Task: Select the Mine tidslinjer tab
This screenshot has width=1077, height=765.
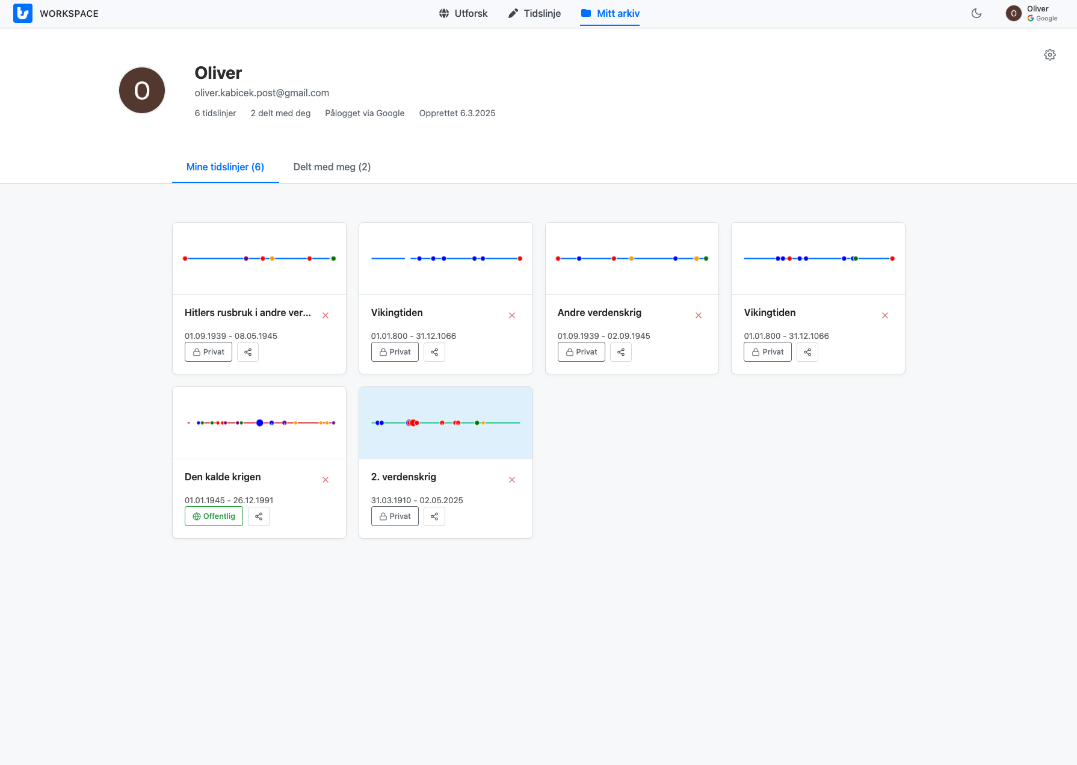Action: pos(225,167)
